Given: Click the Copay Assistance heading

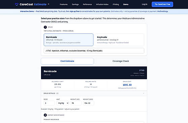Looking at the screenshot, I should pyautogui.click(x=56, y=115).
